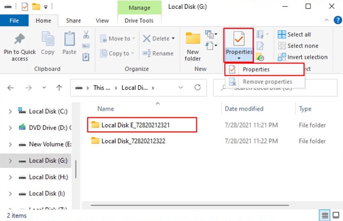Click the Cut scissors icon

tap(86, 35)
